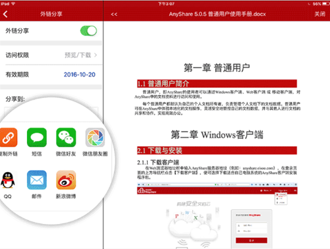Tap the embedded AnyShare login screenshot
Screen dimensions: 330x249
pos(217,215)
